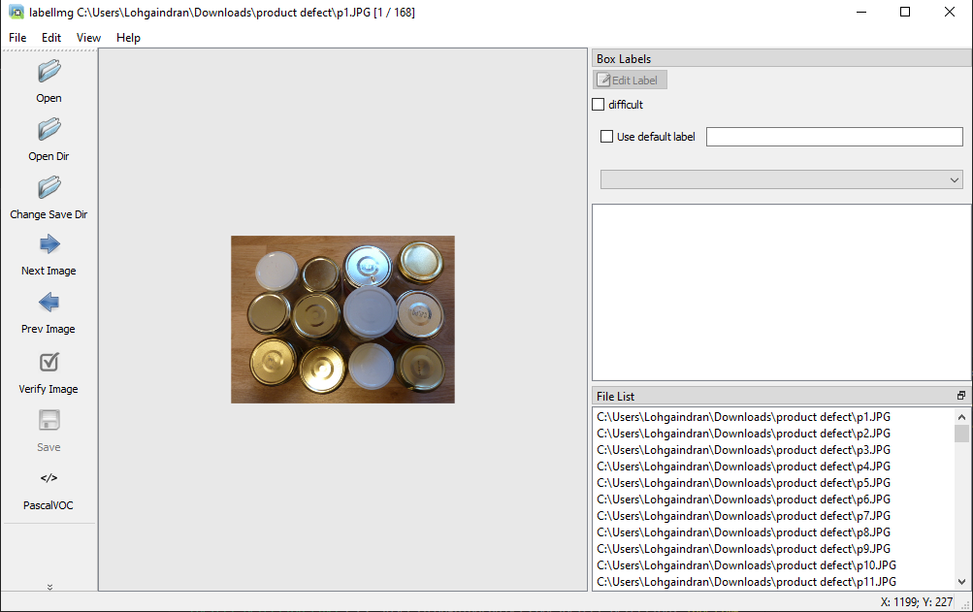The height and width of the screenshot is (612, 973).
Task: Click the Edit Label button
Action: 630,81
